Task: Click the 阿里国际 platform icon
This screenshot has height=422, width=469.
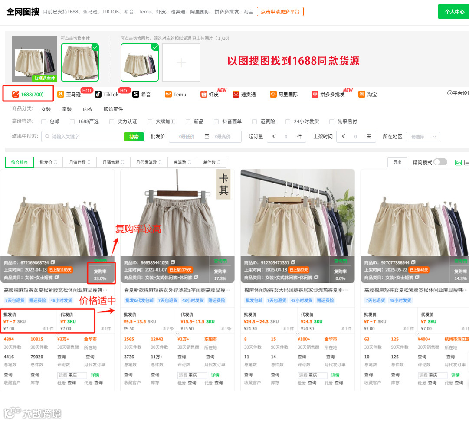Action: click(273, 94)
